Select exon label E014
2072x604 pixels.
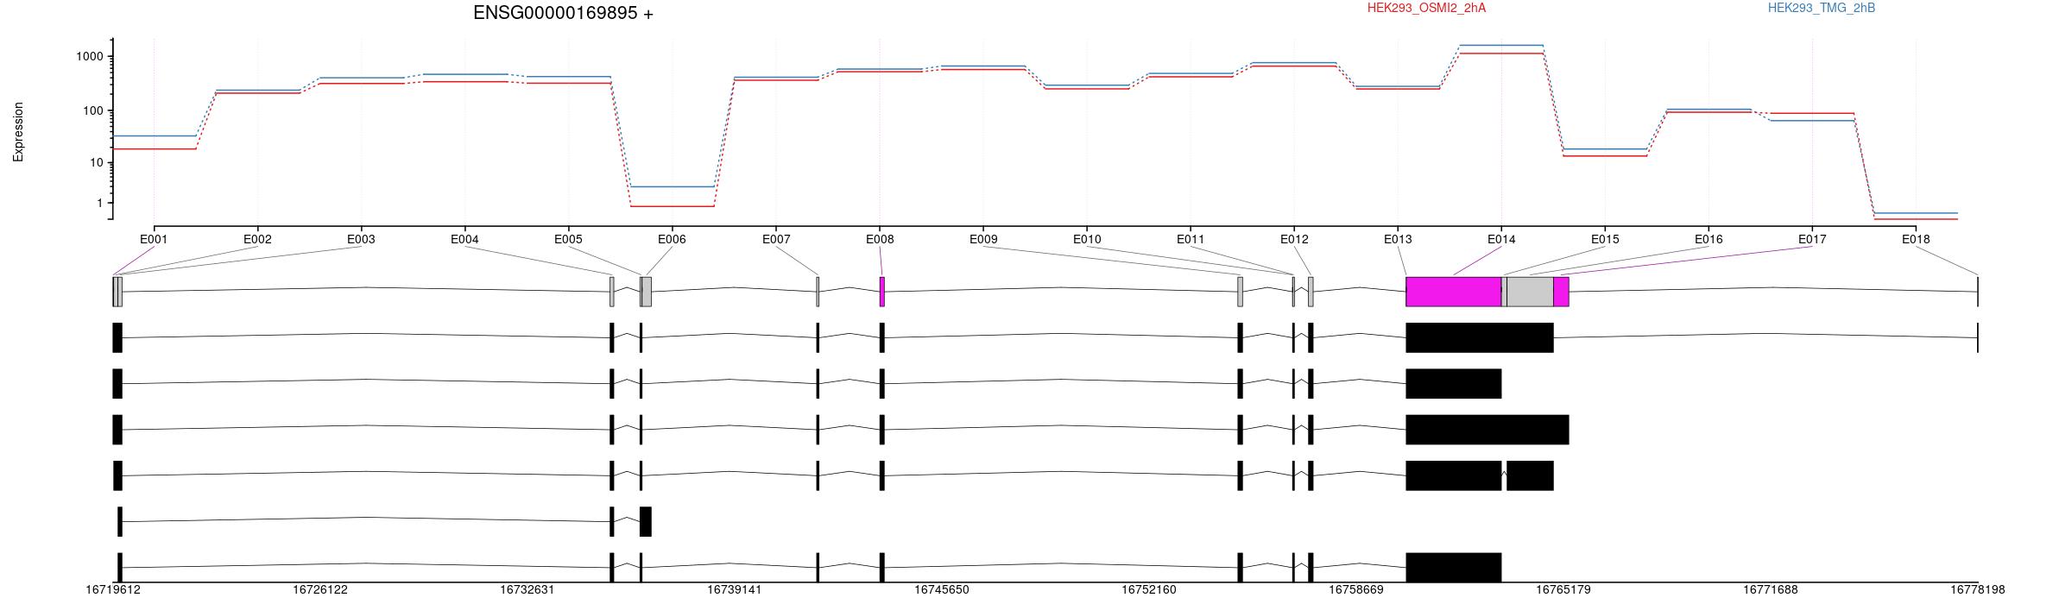[1501, 239]
